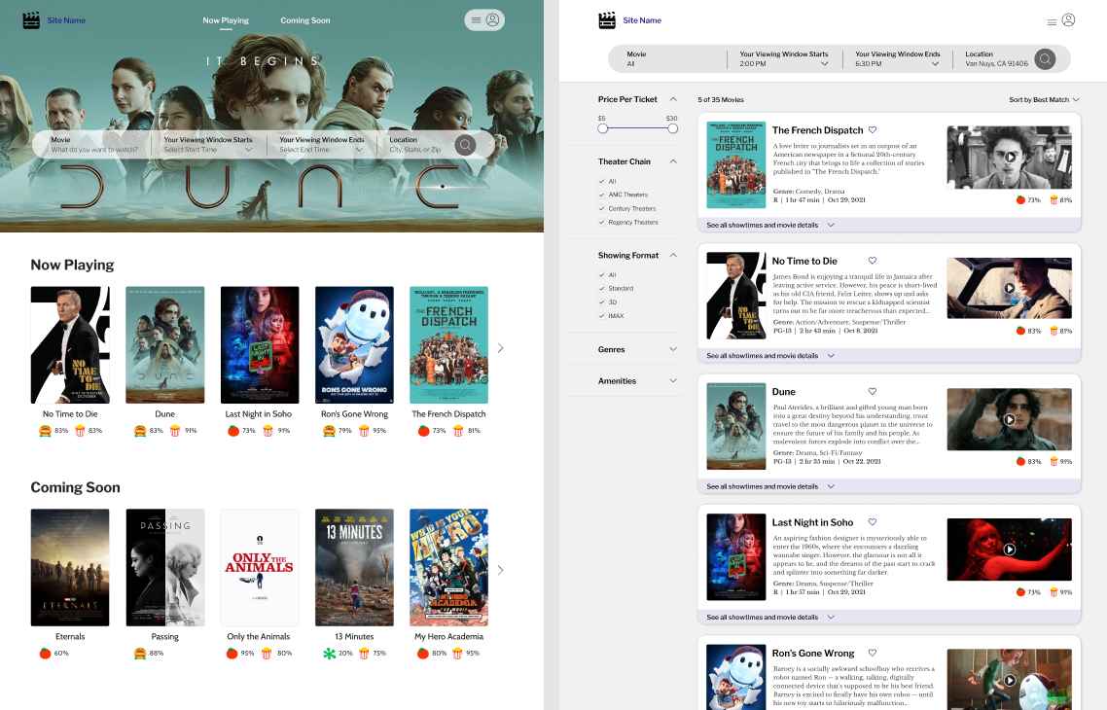Toggle the All checkbox under Theater Chain
This screenshot has width=1107, height=710.
pos(601,181)
